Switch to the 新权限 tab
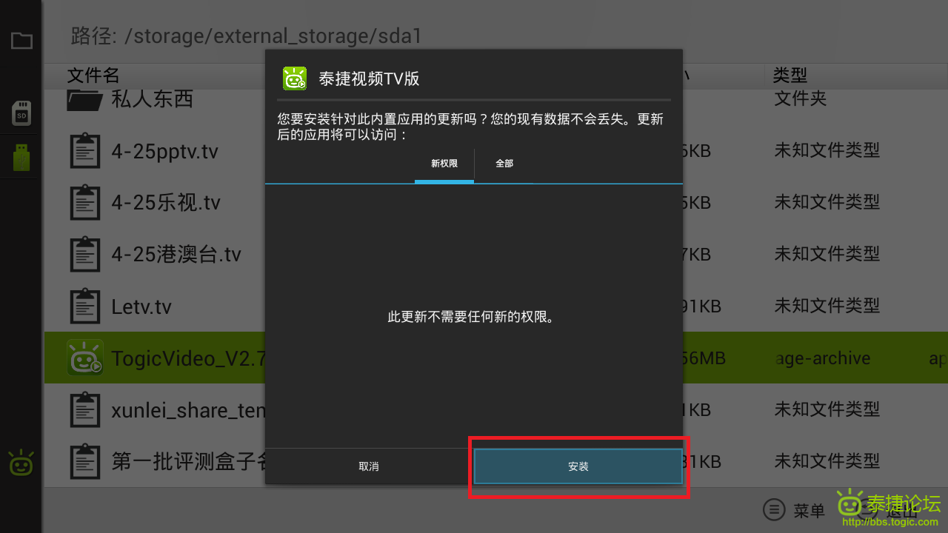The image size is (948, 533). click(x=444, y=164)
